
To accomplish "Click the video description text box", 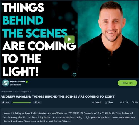I will click(69, 117).
